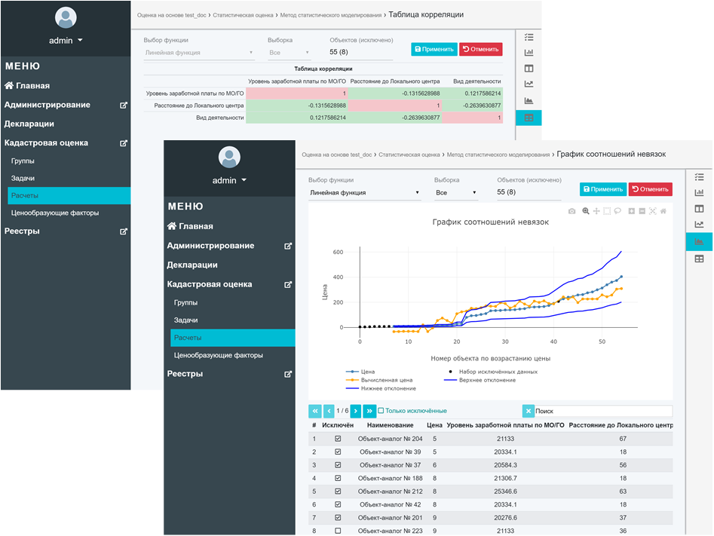714x536 pixels.
Task: Choose the box select tool on chart
Action: (606, 211)
